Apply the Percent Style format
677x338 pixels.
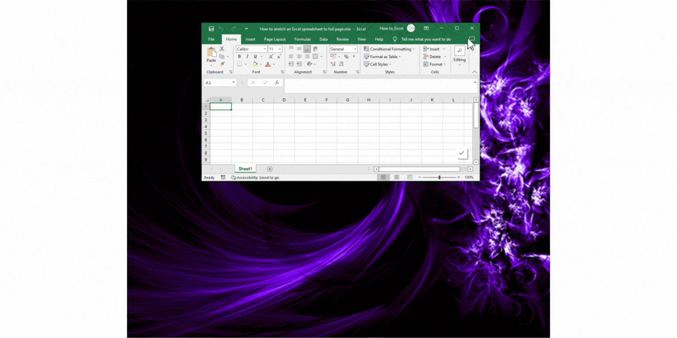(346, 57)
